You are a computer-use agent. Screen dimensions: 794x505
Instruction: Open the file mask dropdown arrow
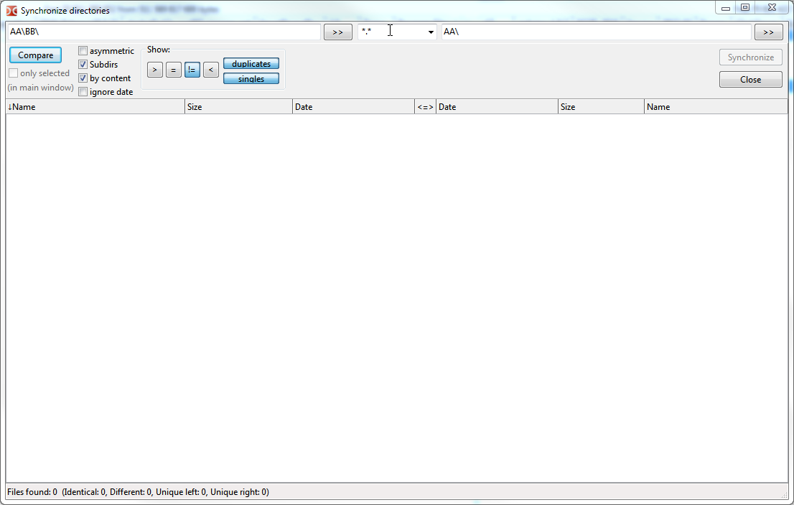tap(431, 32)
